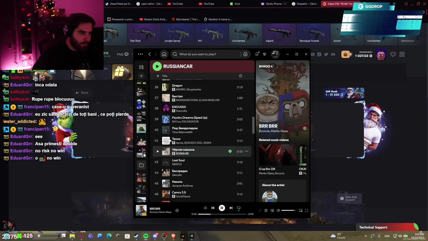
Task: Open the About the artist card
Action: [x=283, y=191]
